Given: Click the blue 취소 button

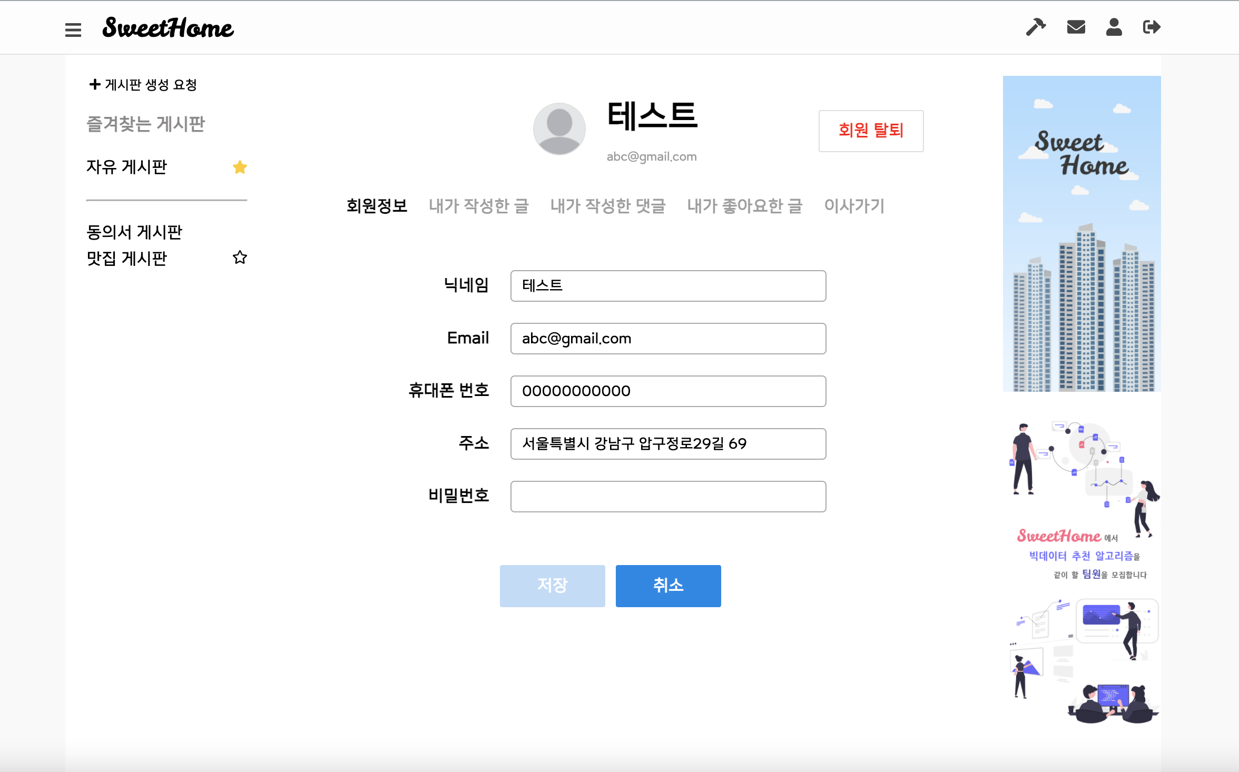Looking at the screenshot, I should tap(668, 586).
